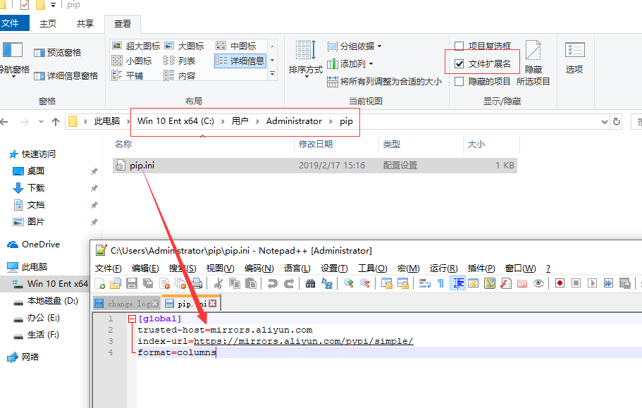Click Save All icon in Notepad++ toolbar
642x408 pixels.
point(148,283)
